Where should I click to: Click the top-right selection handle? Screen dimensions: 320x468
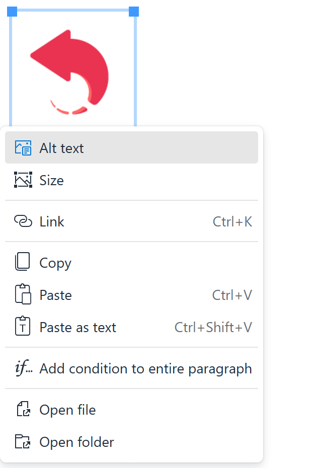[x=133, y=12]
